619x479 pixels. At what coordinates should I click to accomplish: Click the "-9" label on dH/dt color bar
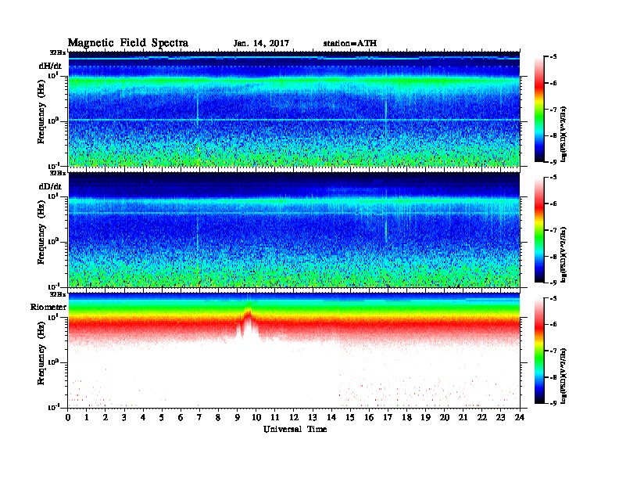coord(553,162)
